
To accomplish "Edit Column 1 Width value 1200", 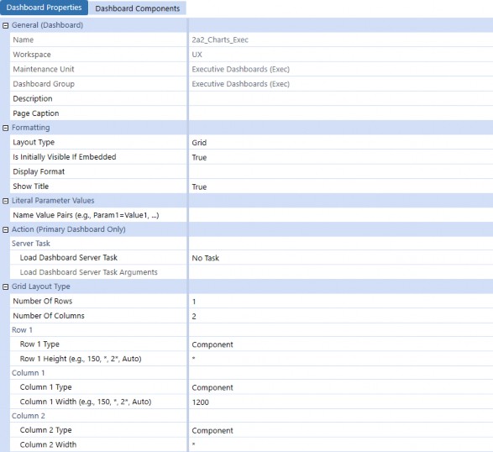I will tap(341, 402).
